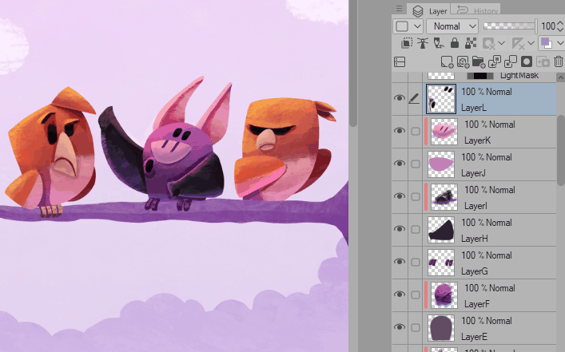Hide LayerK using its eye icon
The width and height of the screenshot is (565, 352).
point(400,131)
